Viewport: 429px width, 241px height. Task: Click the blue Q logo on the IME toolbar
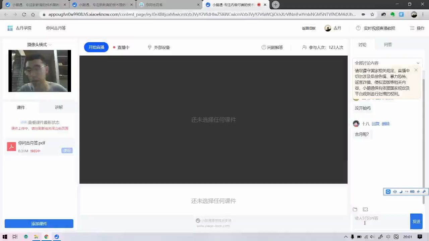coord(388,191)
